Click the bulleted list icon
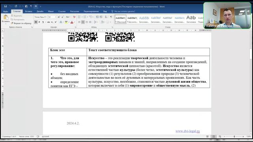 point(79,17)
